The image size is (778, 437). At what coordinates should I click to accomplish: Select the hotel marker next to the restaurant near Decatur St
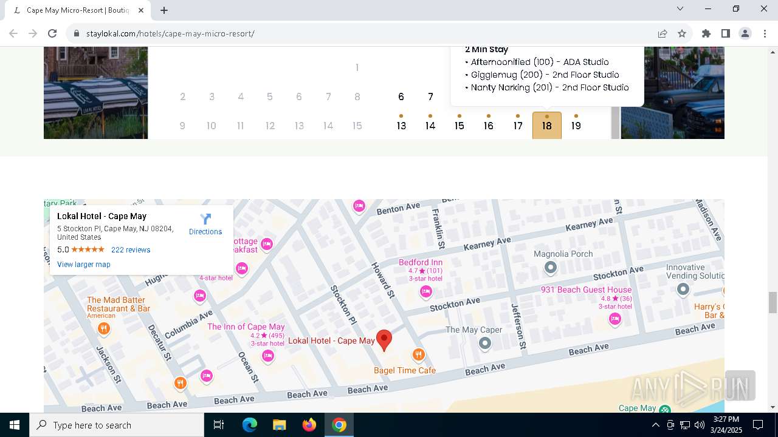coord(207,376)
